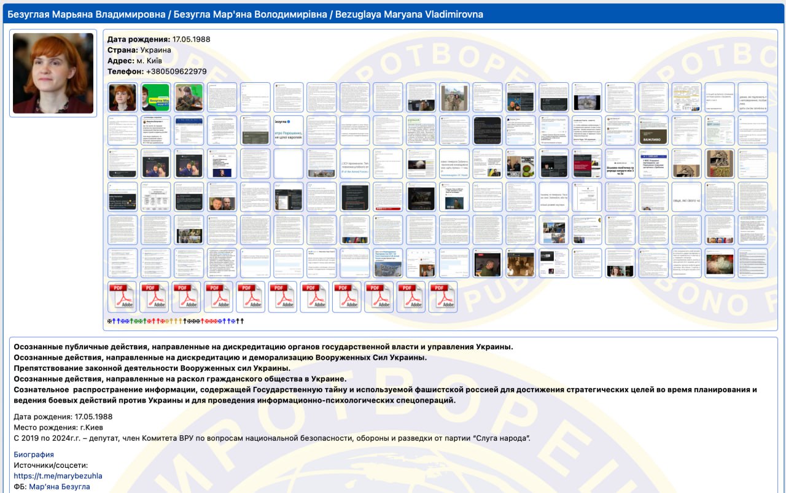Open the dark olive "ВАЖЛИВО" thumbnail
The height and width of the screenshot is (493, 786).
[x=653, y=130]
